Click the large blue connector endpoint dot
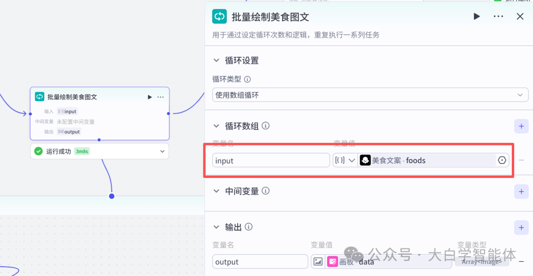533x276 pixels. [x=112, y=196]
